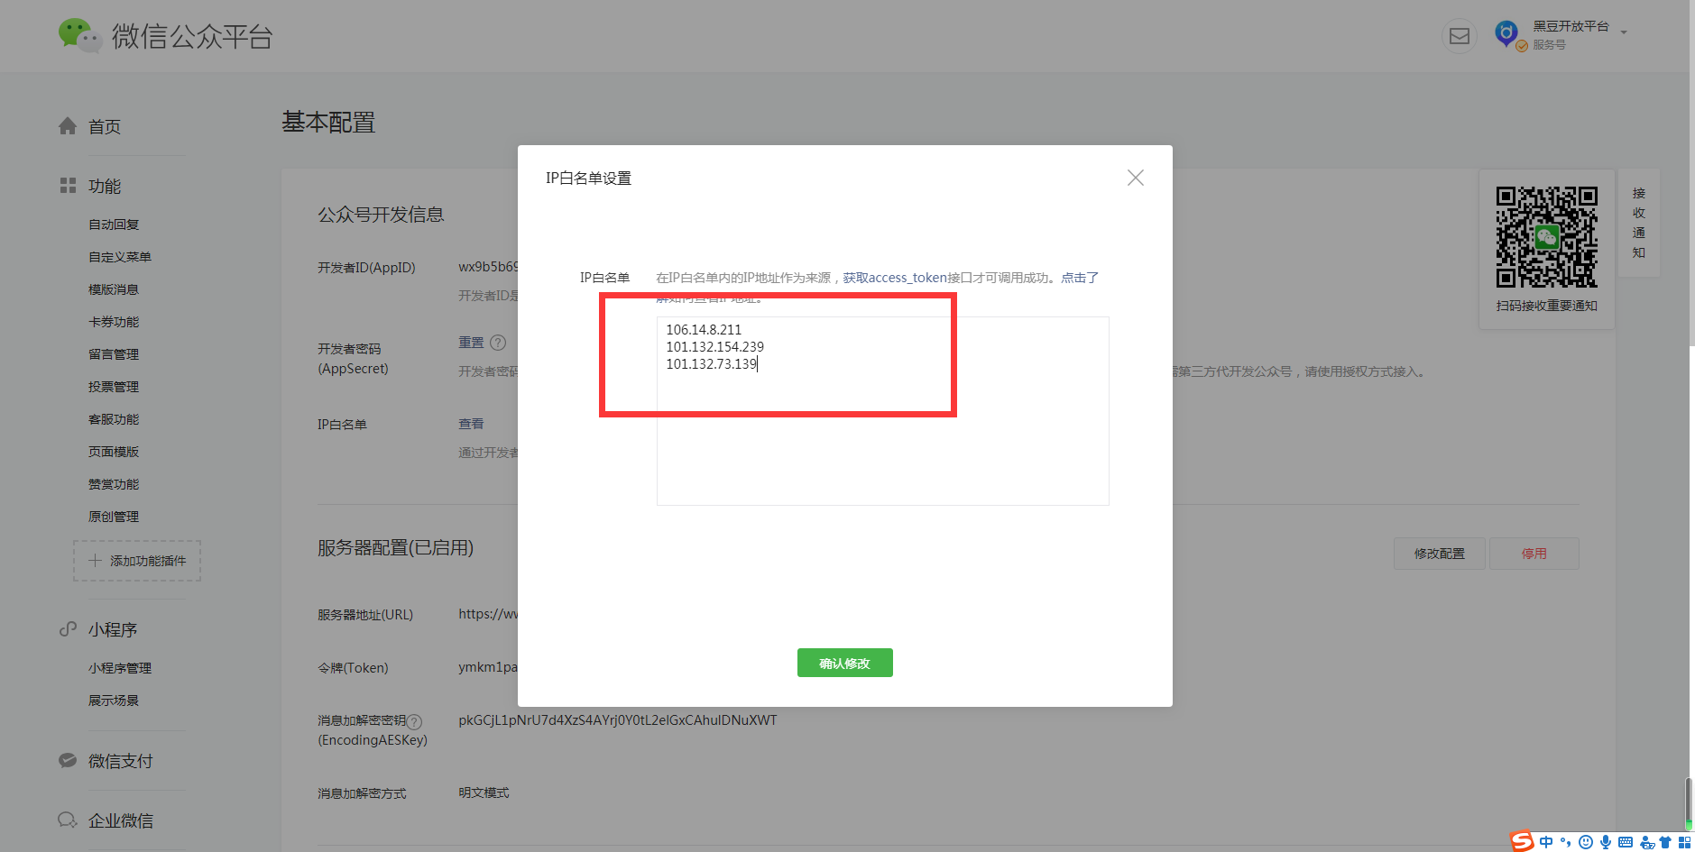Open the mail inbox icon in header

point(1459,36)
